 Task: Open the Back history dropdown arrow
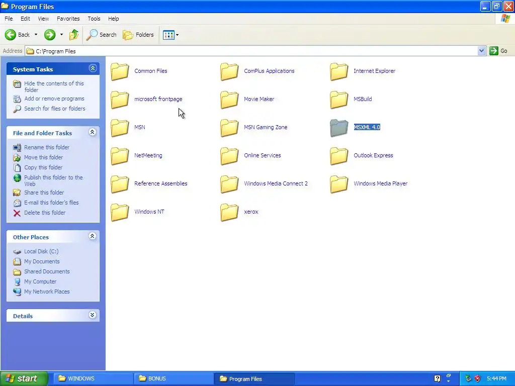36,35
